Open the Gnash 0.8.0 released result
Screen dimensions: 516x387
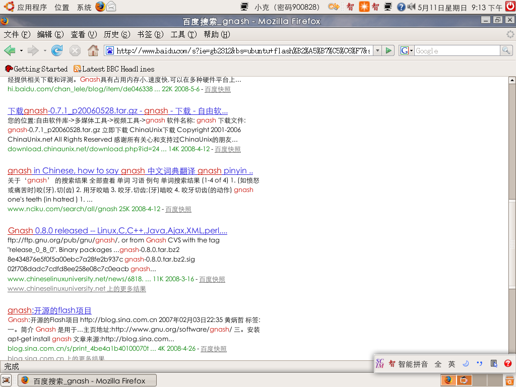(117, 230)
